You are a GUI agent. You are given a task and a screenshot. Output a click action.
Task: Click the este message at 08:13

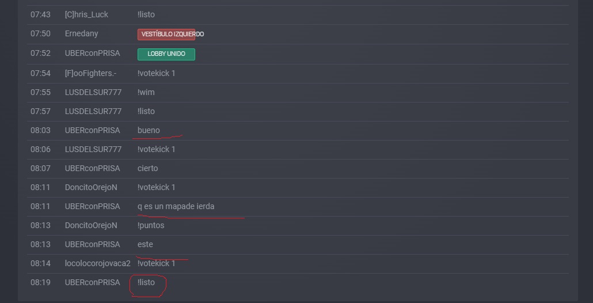tap(145, 244)
